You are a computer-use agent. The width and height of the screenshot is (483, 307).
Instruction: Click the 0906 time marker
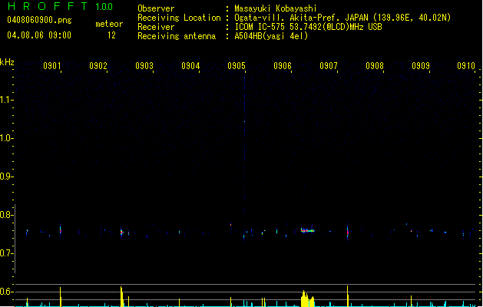283,66
